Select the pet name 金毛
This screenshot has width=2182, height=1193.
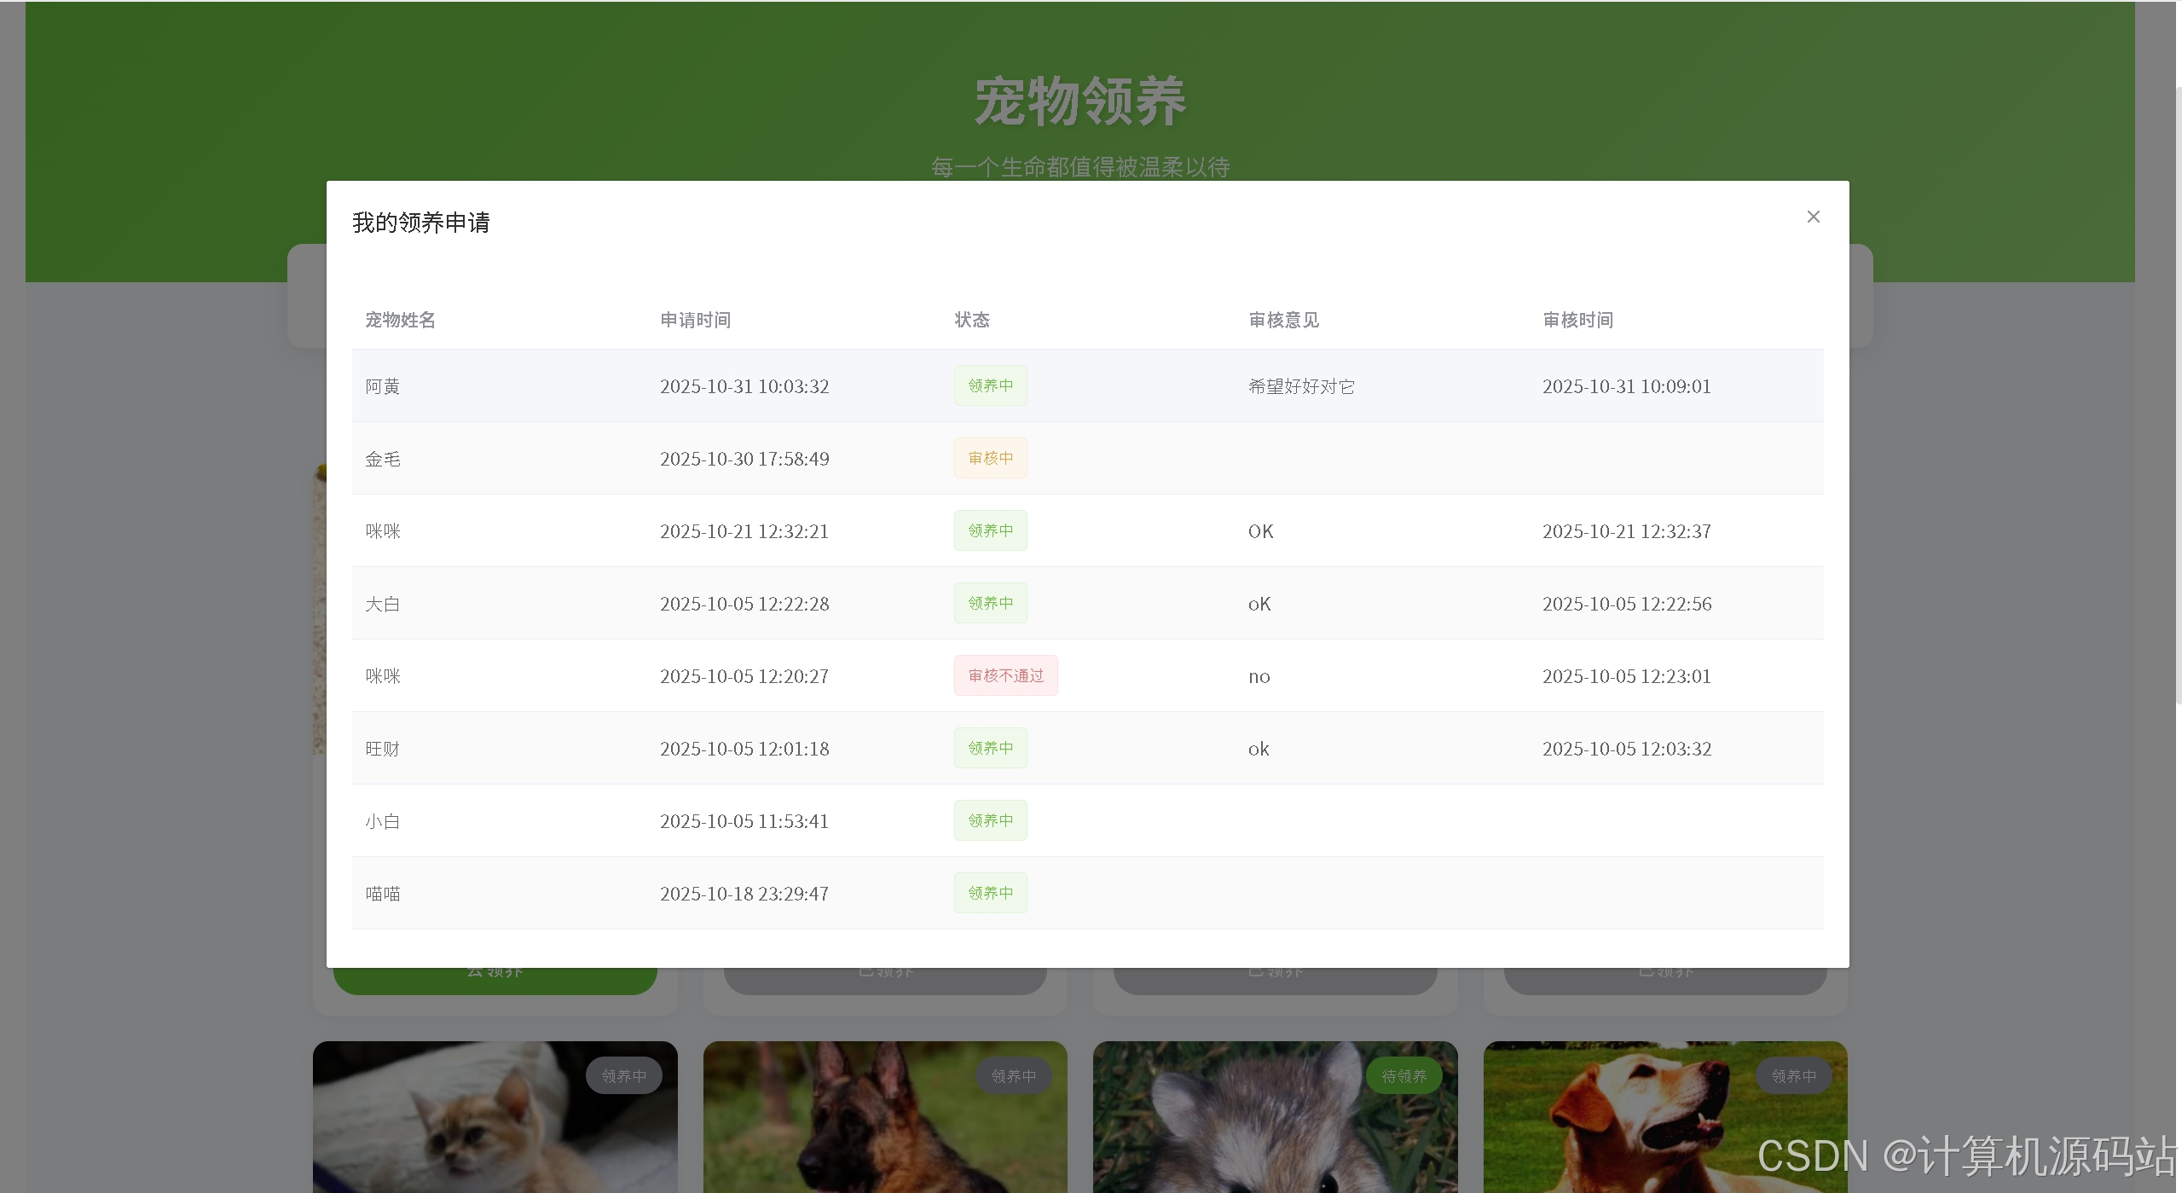[x=383, y=459]
